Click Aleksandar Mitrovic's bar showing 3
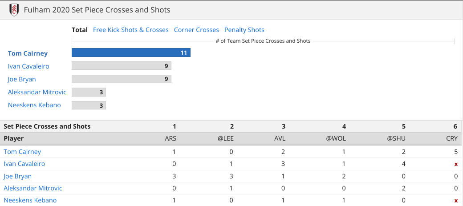Viewport: 463px width, 206px height. (x=89, y=92)
